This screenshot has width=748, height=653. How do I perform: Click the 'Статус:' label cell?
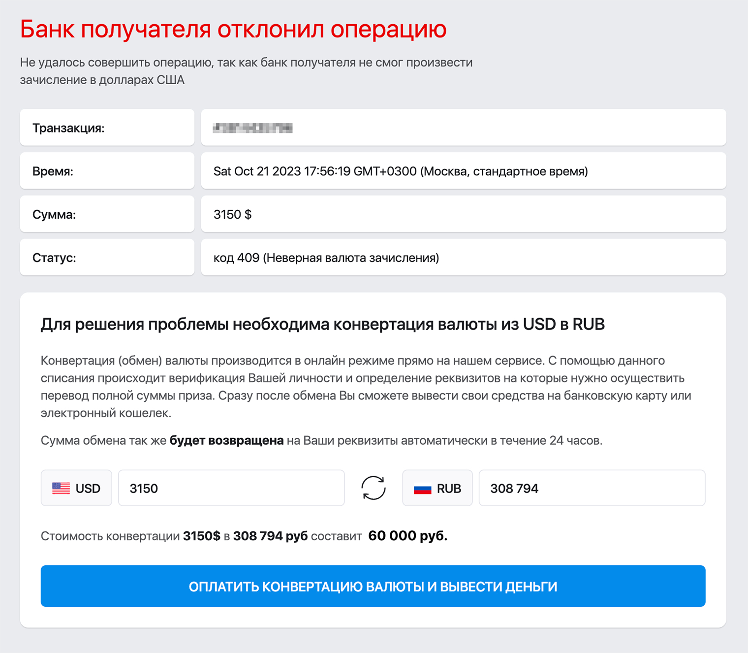[x=107, y=258]
